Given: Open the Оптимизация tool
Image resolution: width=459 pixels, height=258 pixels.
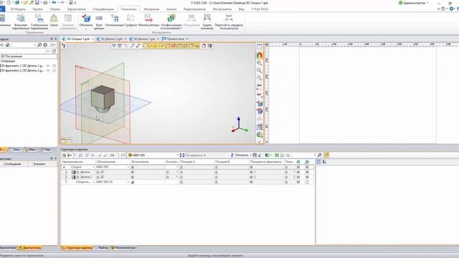Looking at the screenshot, I should (115, 21).
